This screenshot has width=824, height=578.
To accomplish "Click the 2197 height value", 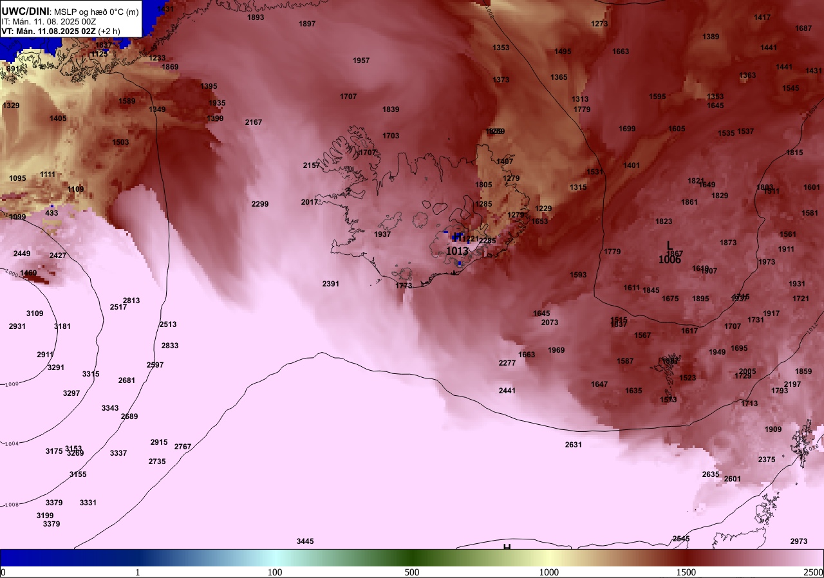I will [792, 384].
